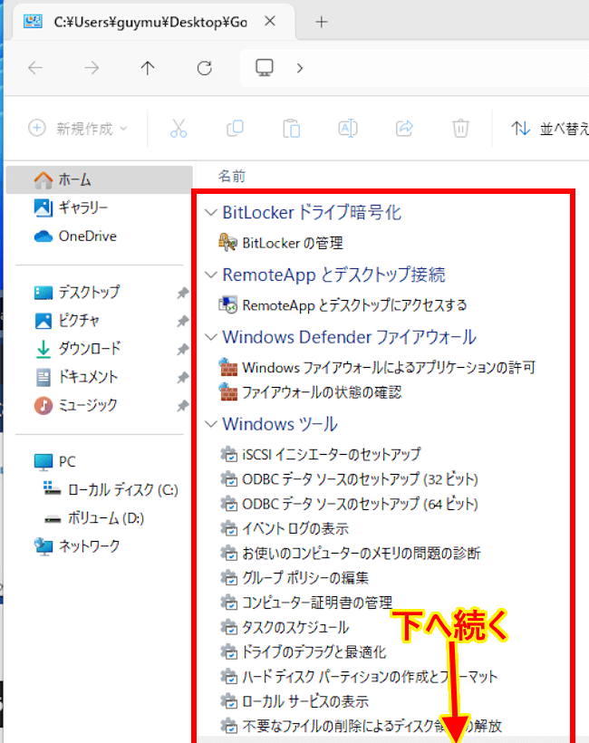Open ネットワーク in navigation pane
The height and width of the screenshot is (743, 589).
[x=77, y=546]
